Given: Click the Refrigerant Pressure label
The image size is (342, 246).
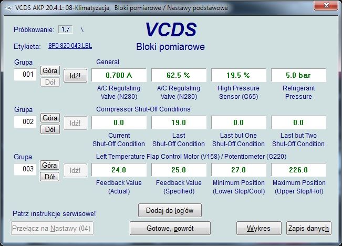Looking at the screenshot, I should pos(298,93).
